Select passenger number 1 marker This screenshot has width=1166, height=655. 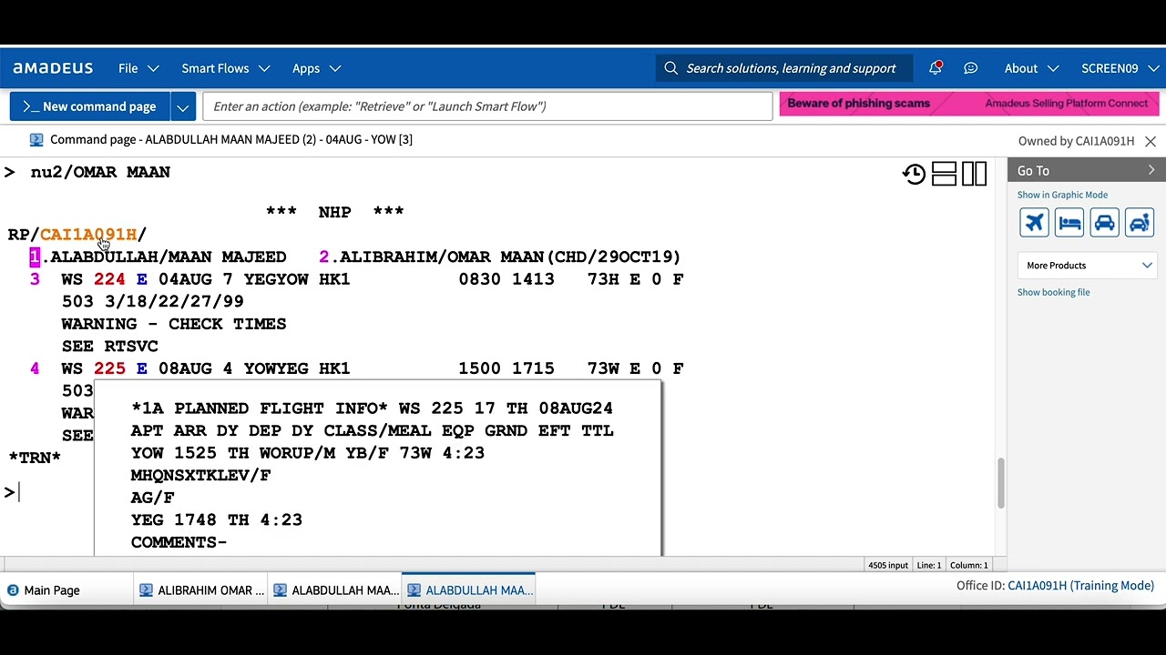click(x=35, y=257)
